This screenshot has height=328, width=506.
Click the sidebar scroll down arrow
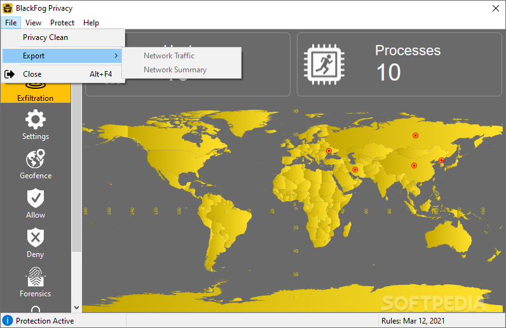pos(76,307)
